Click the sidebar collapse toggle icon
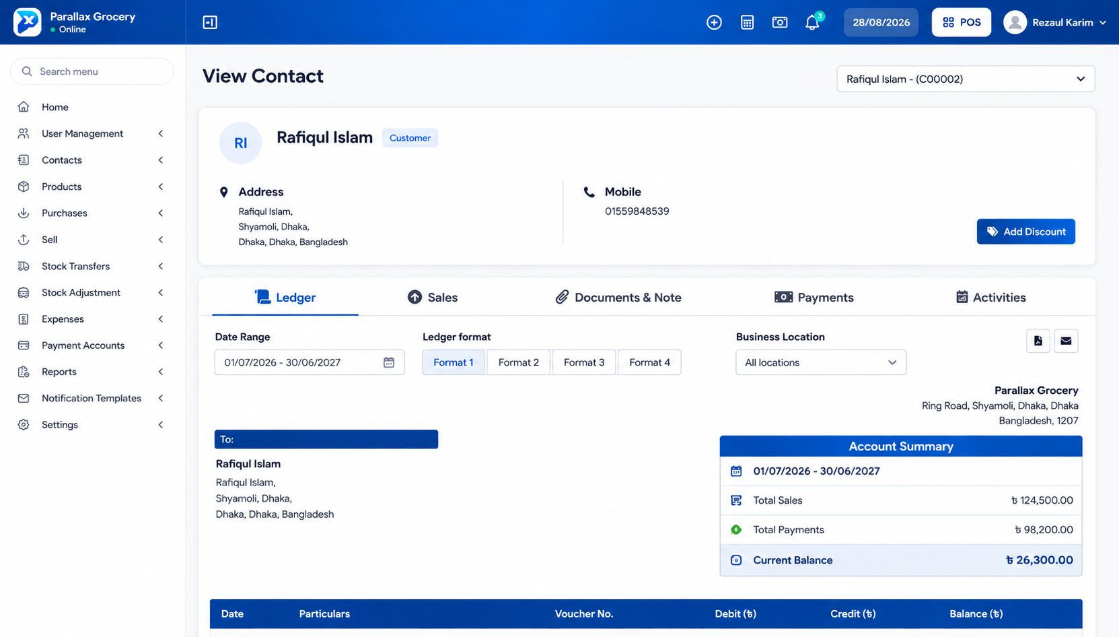The width and height of the screenshot is (1119, 637). point(210,22)
